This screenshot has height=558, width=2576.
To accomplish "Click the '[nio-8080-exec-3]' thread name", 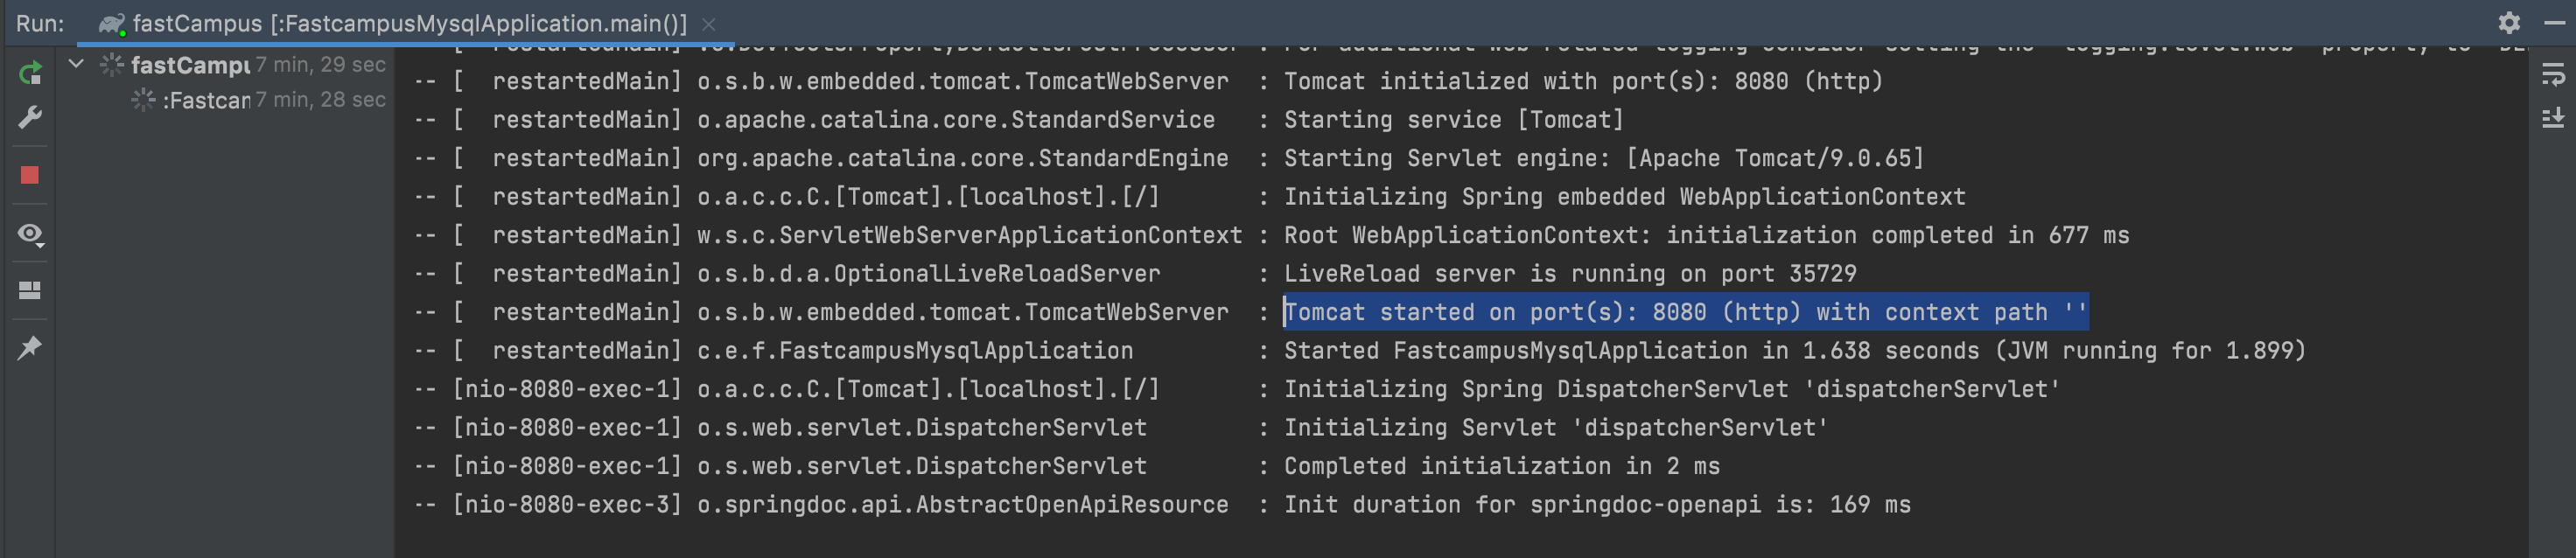I will tap(567, 505).
